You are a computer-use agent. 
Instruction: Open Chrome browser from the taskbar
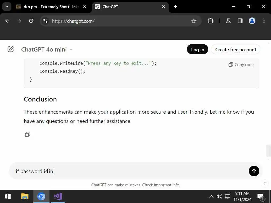point(41,196)
